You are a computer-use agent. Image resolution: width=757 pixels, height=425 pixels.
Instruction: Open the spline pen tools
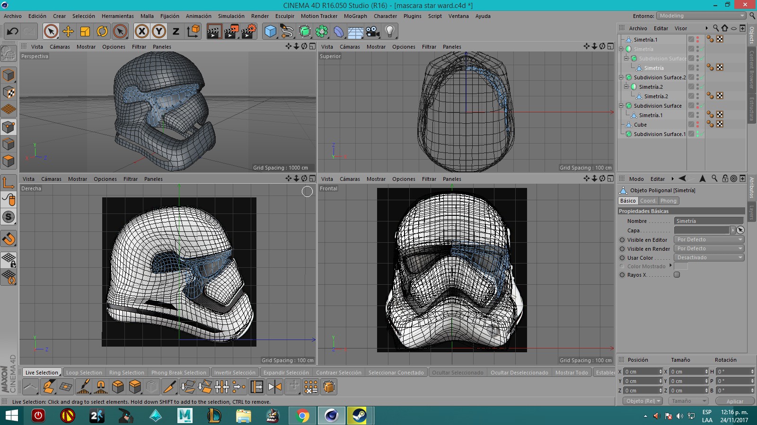[x=287, y=32]
